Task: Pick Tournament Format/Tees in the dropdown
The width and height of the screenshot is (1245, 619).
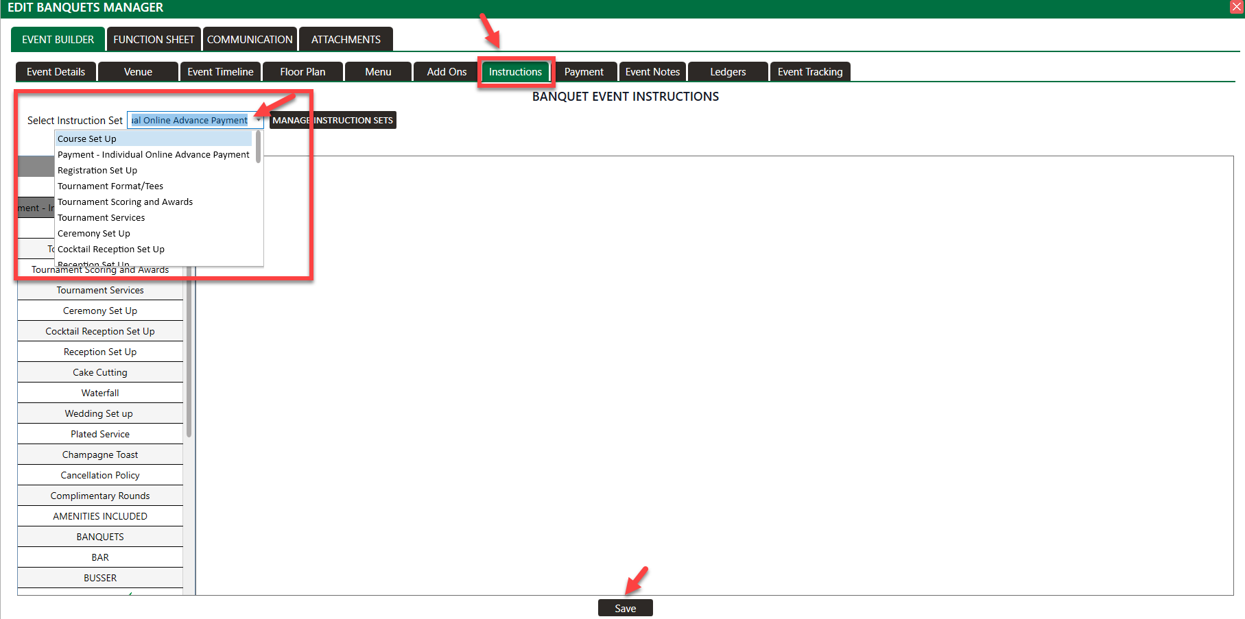Action: (110, 186)
